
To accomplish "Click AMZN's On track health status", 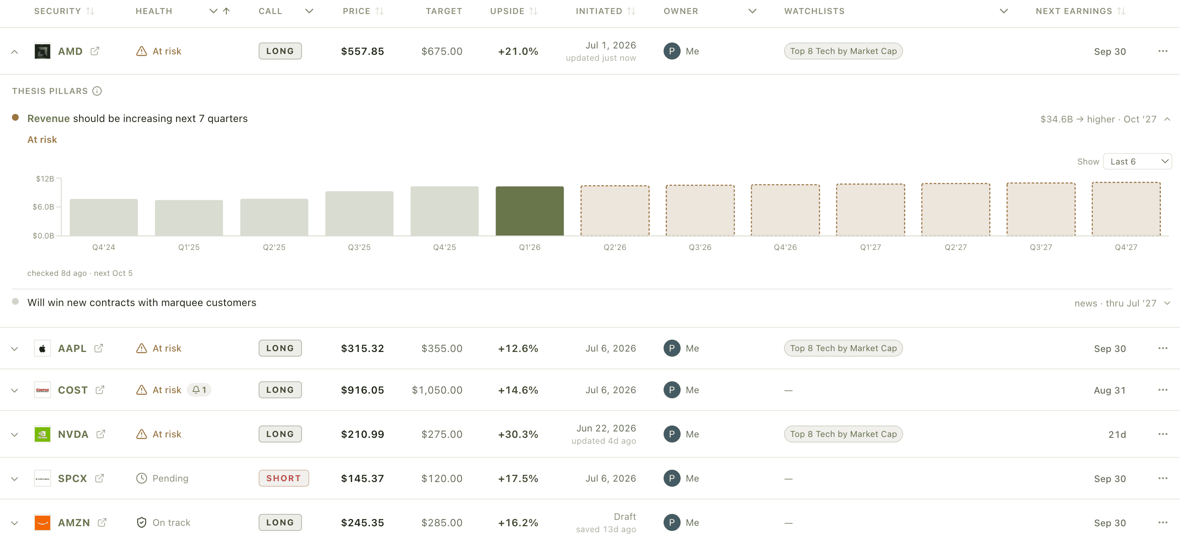I will (163, 522).
